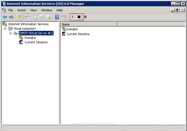Screen dimensions: 187x131
Task: Start the SMTP server with play icon
Action: [73, 17]
